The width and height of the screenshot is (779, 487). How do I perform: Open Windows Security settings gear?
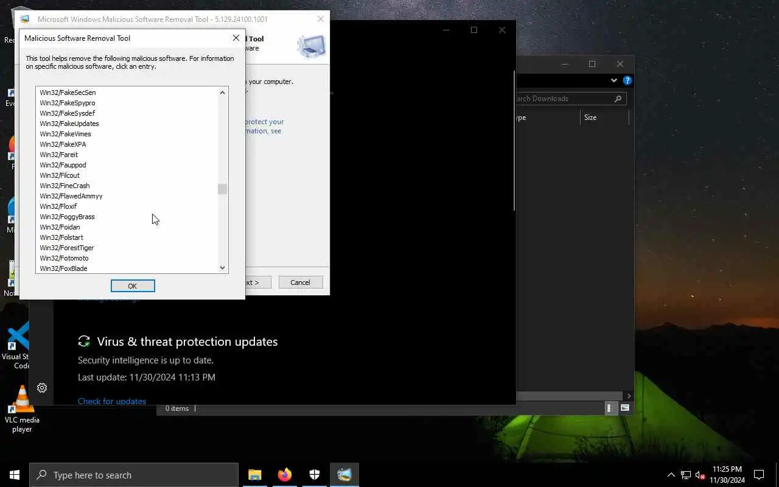[42, 388]
